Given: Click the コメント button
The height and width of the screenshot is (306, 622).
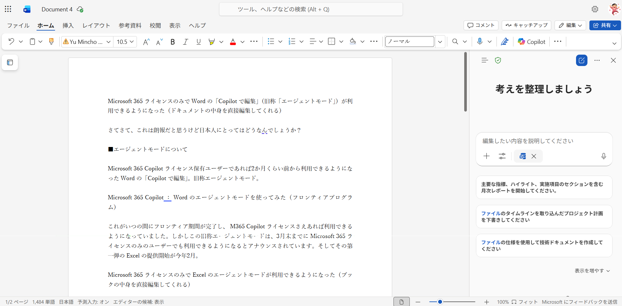Looking at the screenshot, I should (481, 25).
